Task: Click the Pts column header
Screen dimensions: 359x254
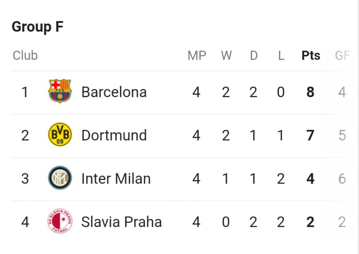Action: 311,55
